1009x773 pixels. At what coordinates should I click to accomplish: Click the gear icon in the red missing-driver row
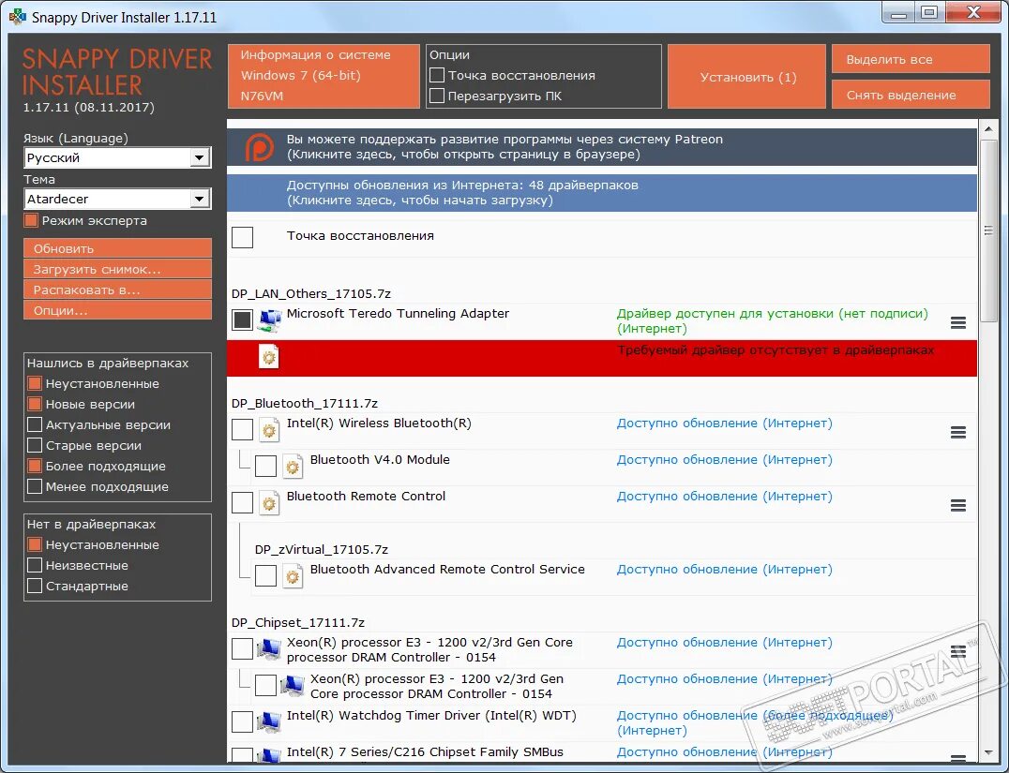pos(269,356)
